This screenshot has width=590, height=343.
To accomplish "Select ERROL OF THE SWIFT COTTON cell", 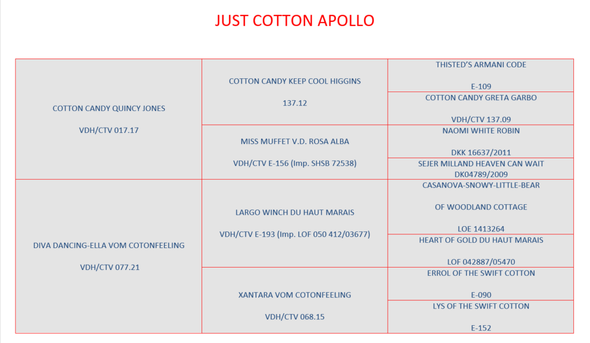I will pos(481,284).
